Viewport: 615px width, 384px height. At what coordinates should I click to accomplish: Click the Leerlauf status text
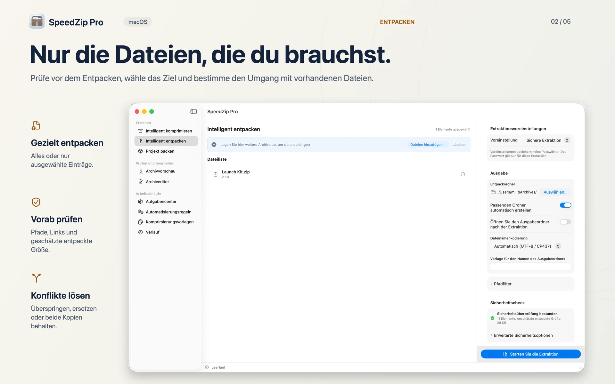(x=218, y=367)
